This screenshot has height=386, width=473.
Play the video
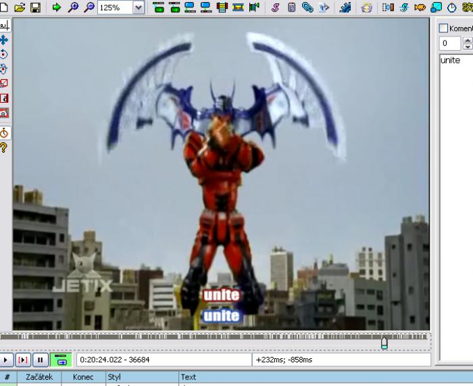(x=5, y=360)
